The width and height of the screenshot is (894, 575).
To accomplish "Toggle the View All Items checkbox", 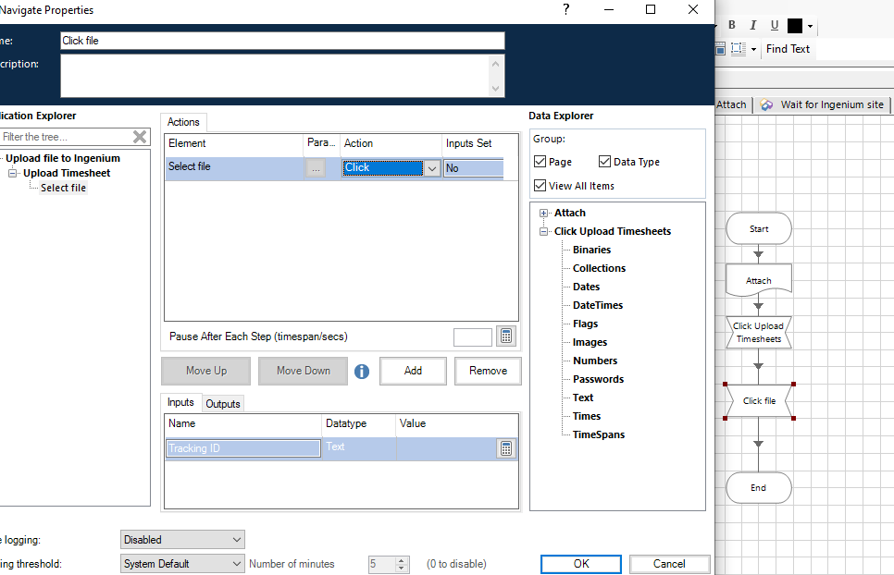I will pos(540,186).
